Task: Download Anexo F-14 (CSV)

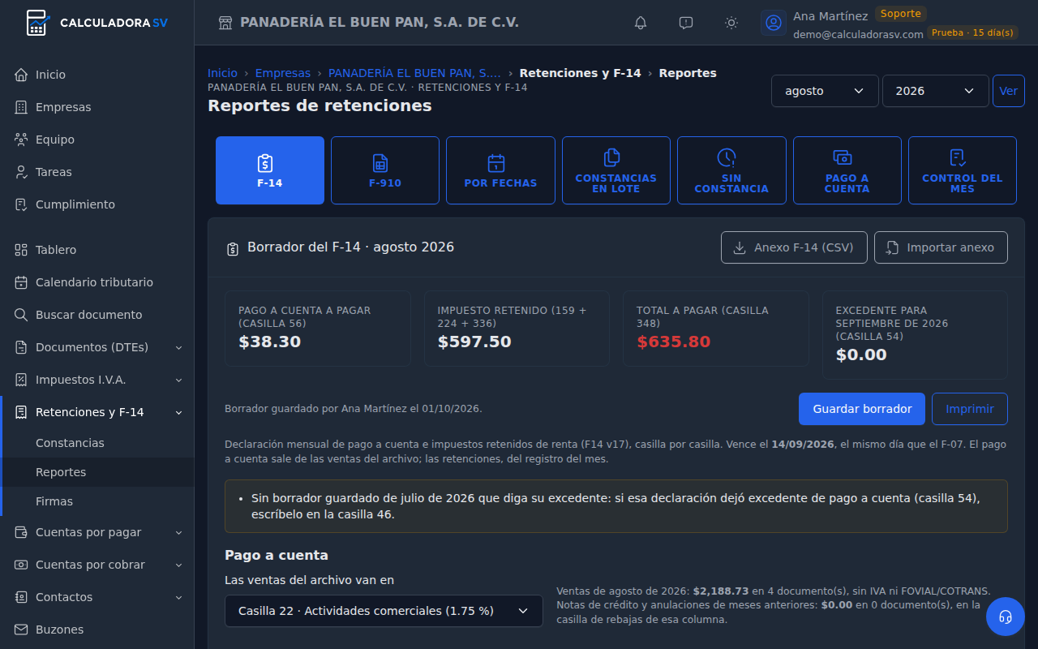Action: (x=794, y=247)
